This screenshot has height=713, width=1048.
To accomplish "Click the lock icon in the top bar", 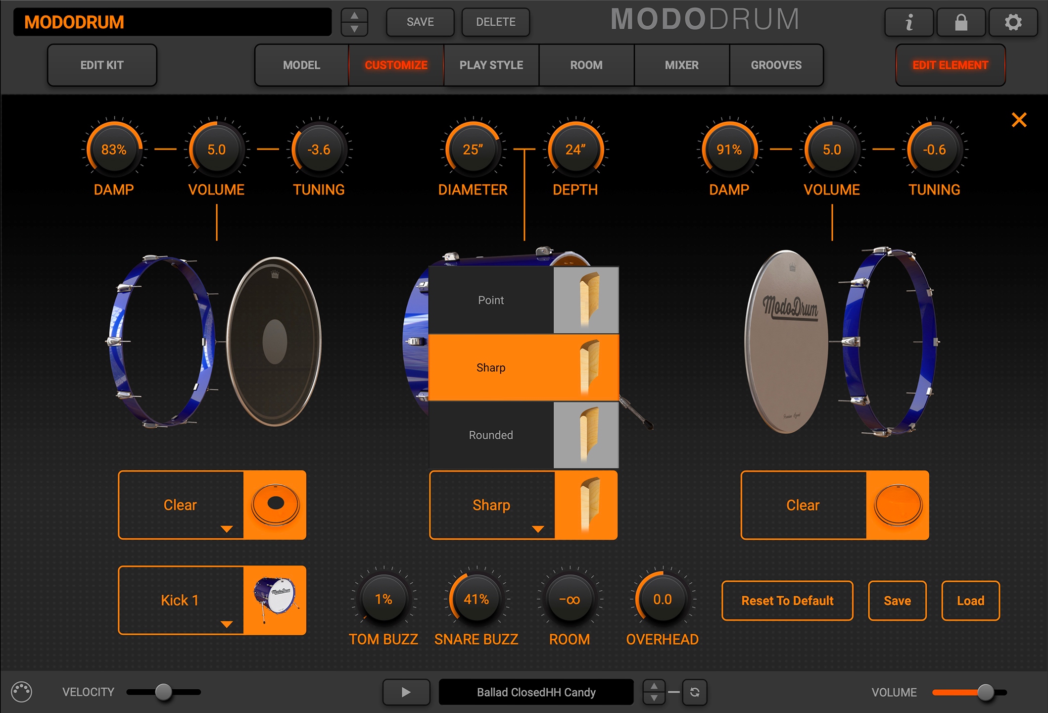I will [x=960, y=22].
